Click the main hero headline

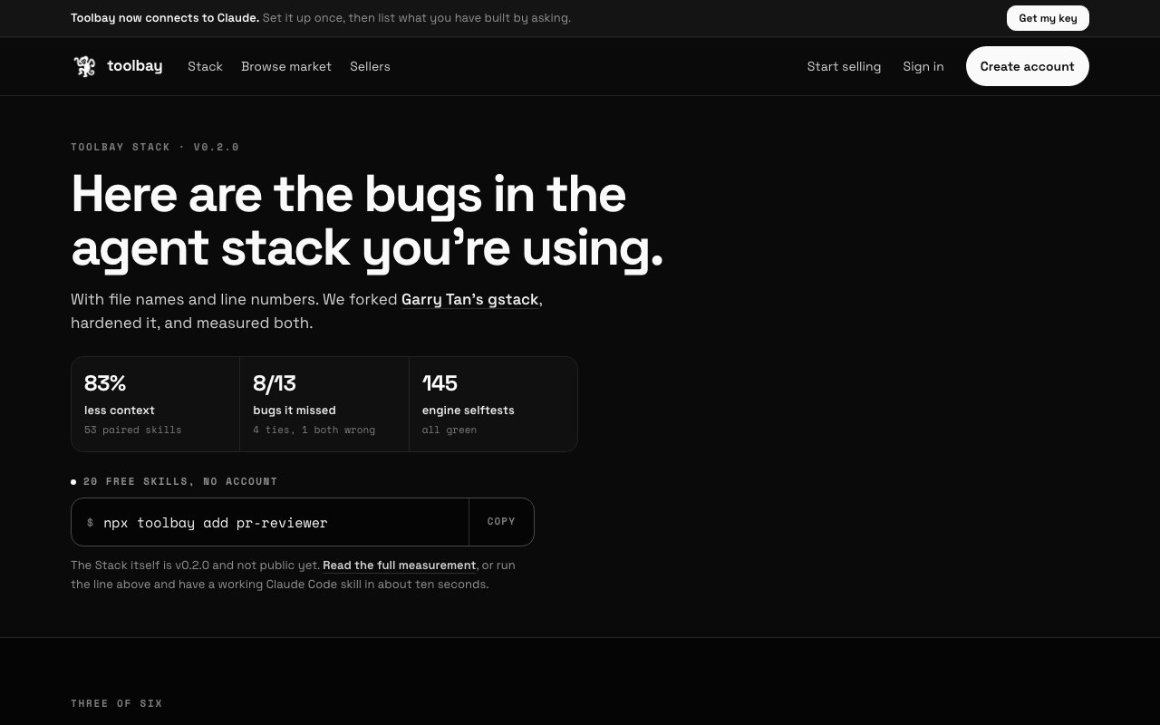[367, 221]
